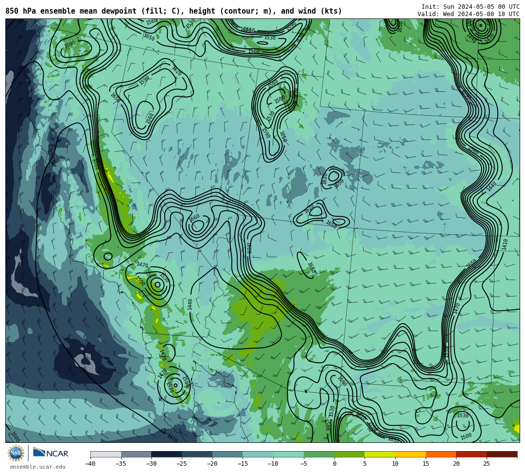525x473 pixels.
Task: Click the -20 colorbar tick label
Action: [212, 464]
